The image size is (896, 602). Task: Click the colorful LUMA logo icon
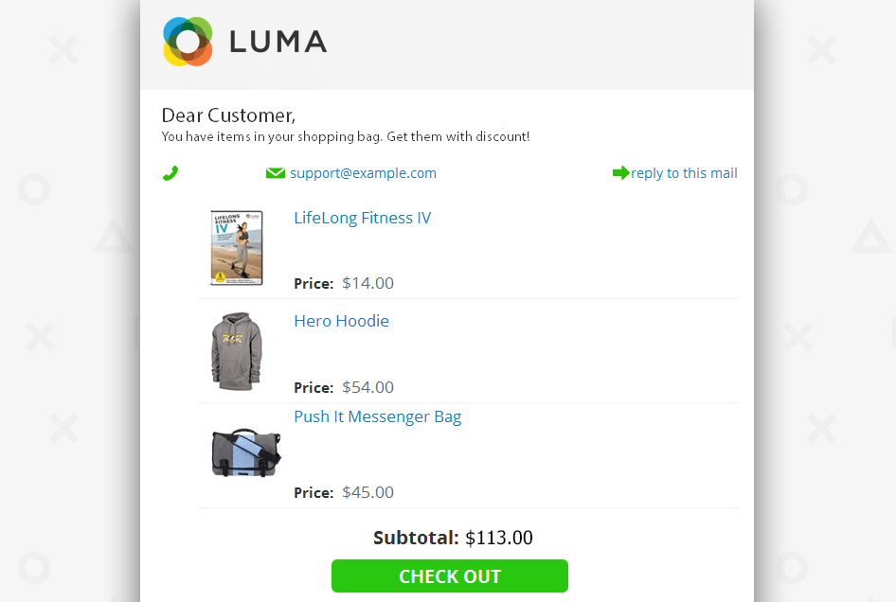(188, 41)
